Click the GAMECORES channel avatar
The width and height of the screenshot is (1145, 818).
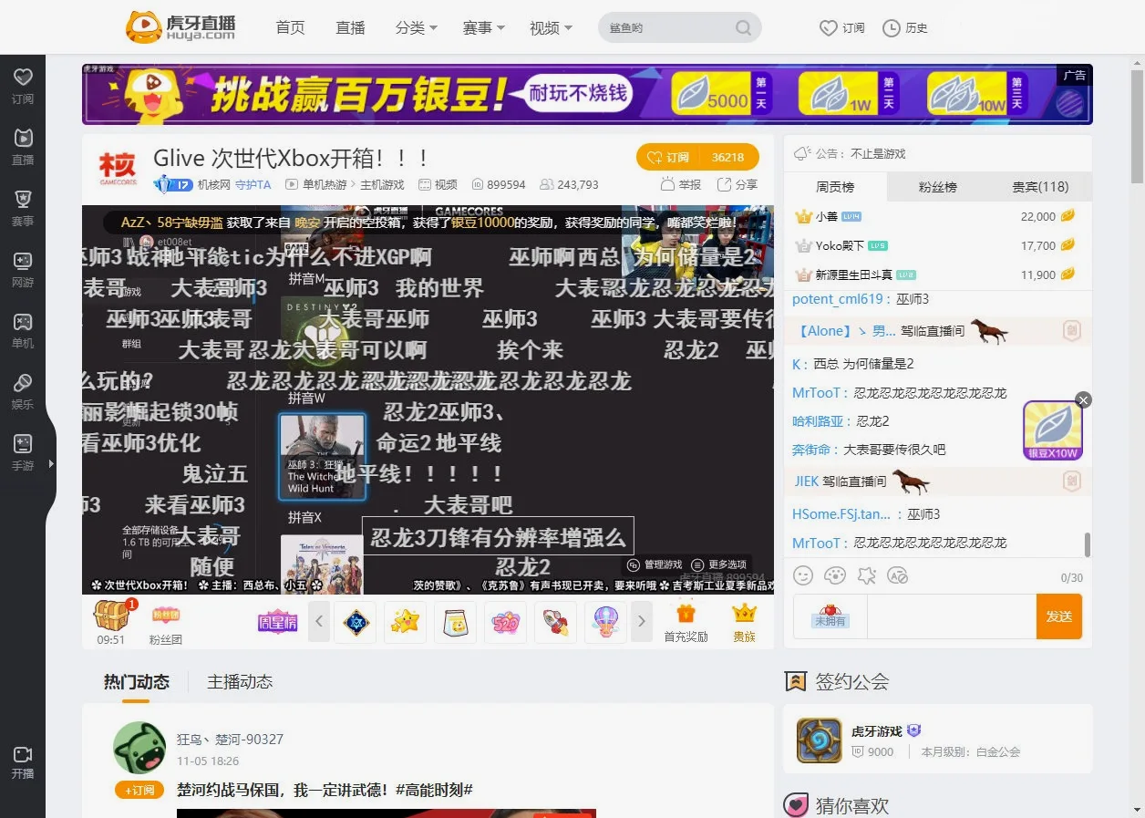coord(118,170)
